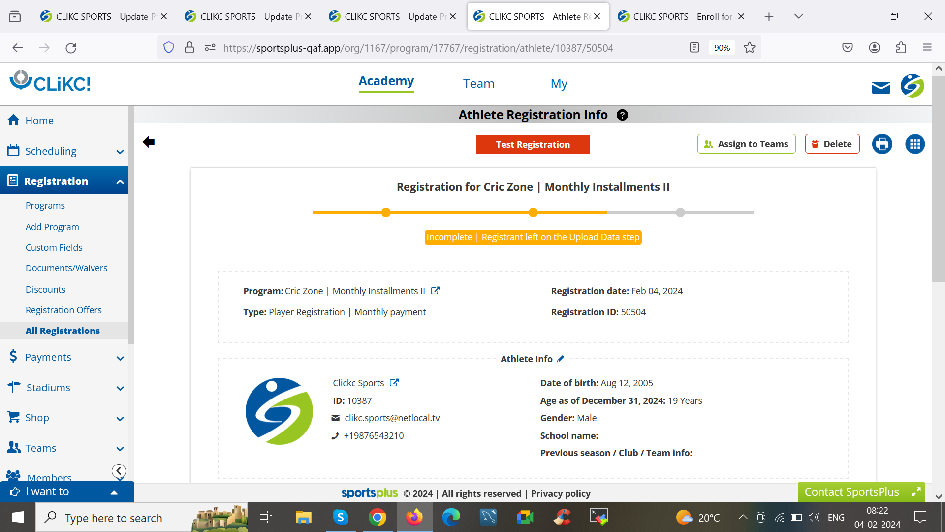Click the help question mark icon
945x532 pixels.
(622, 115)
